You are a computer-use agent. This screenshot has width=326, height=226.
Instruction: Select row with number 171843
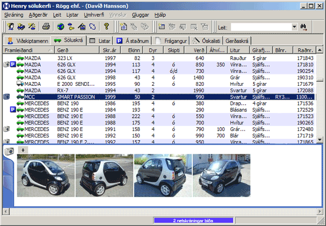(x=159, y=58)
